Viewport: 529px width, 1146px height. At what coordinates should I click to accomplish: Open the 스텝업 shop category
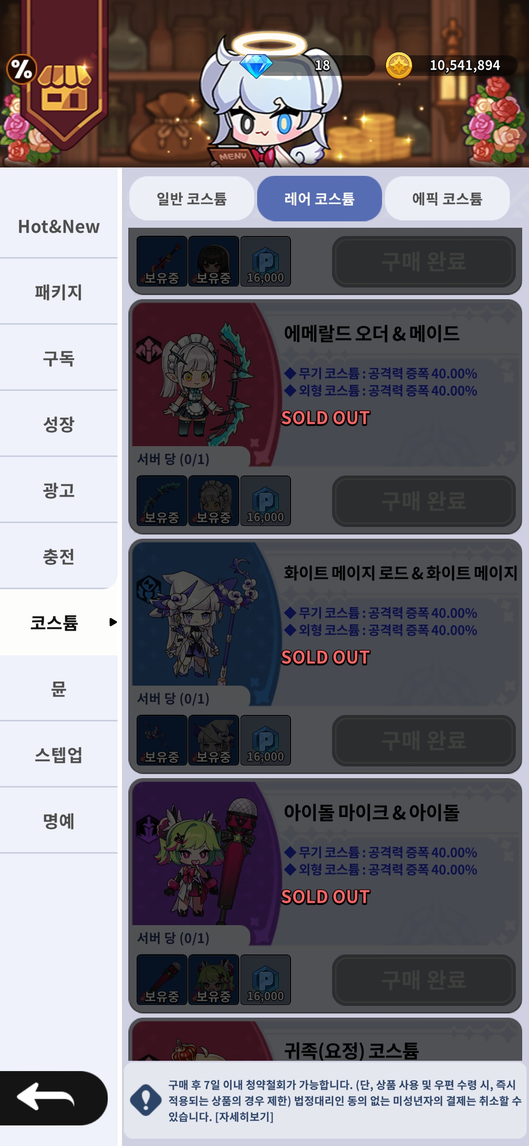(59, 755)
